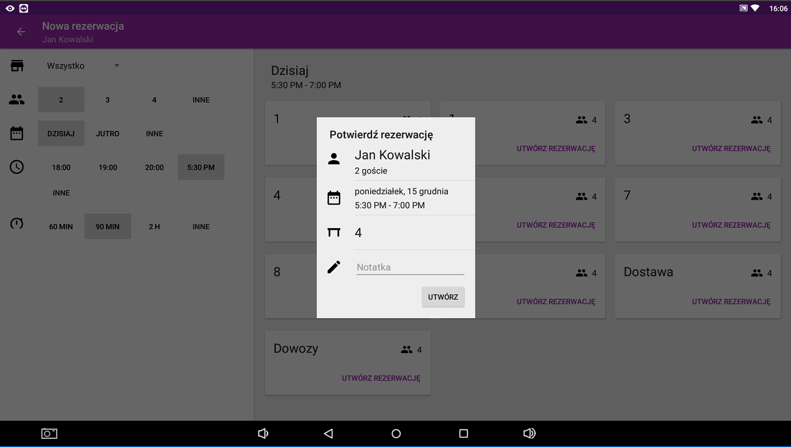
Task: Open INNE option for duration
Action: click(x=201, y=227)
